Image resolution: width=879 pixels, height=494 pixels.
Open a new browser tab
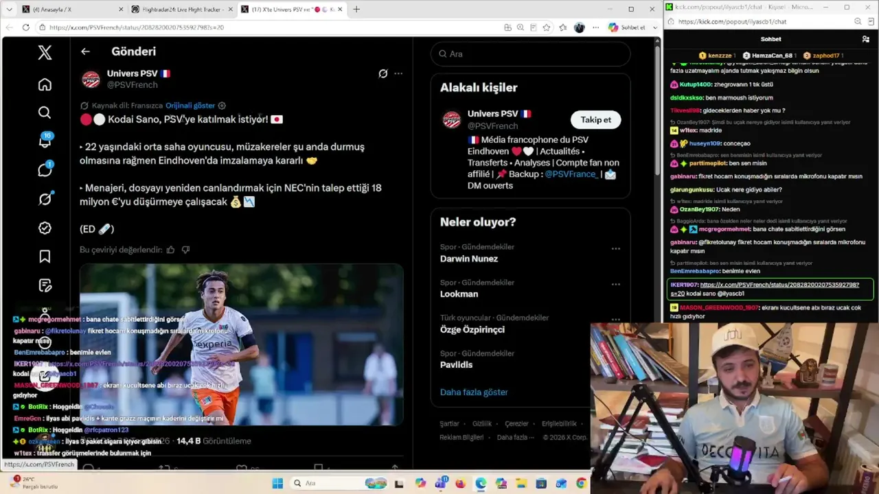(356, 10)
